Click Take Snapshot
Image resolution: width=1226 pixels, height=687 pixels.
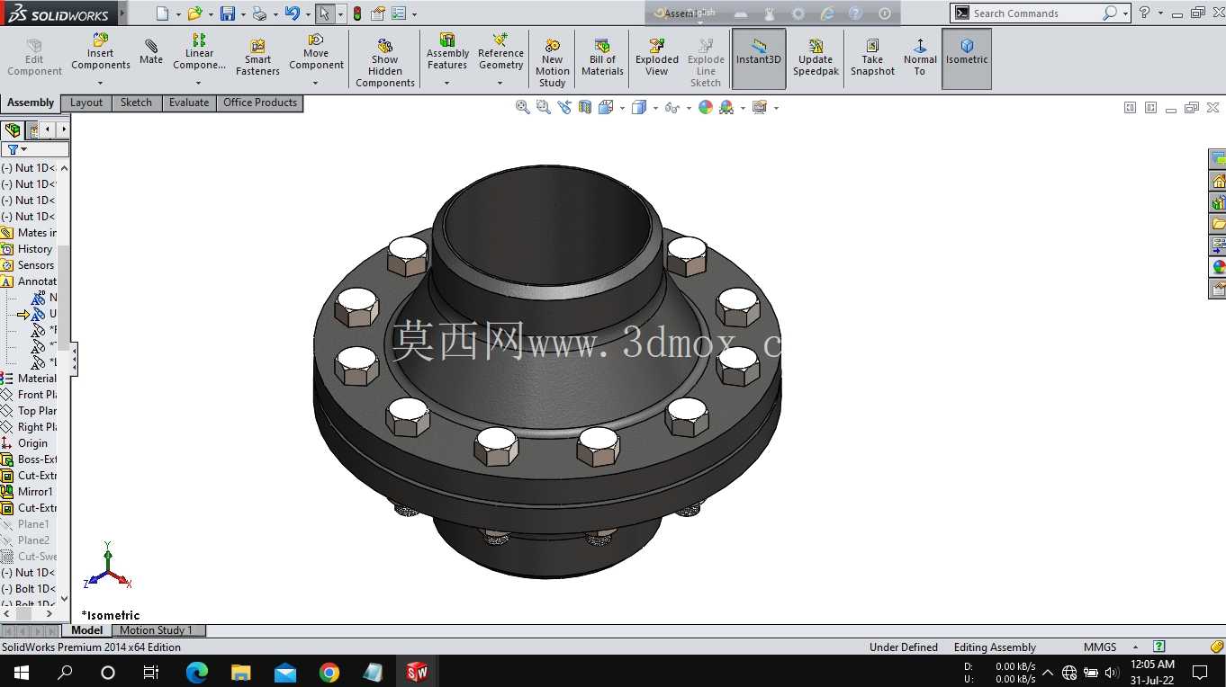point(872,58)
